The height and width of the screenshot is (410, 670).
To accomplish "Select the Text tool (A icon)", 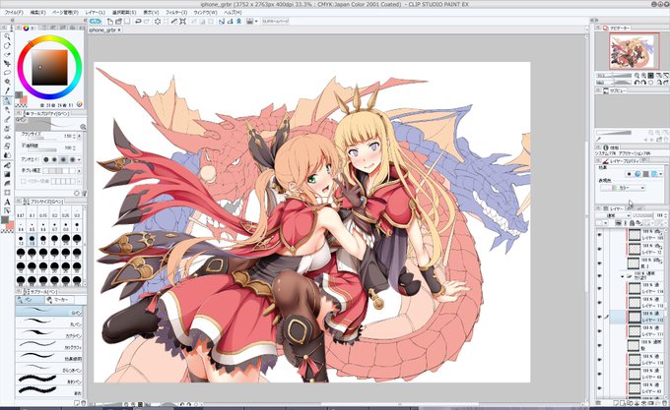I will click(x=7, y=202).
